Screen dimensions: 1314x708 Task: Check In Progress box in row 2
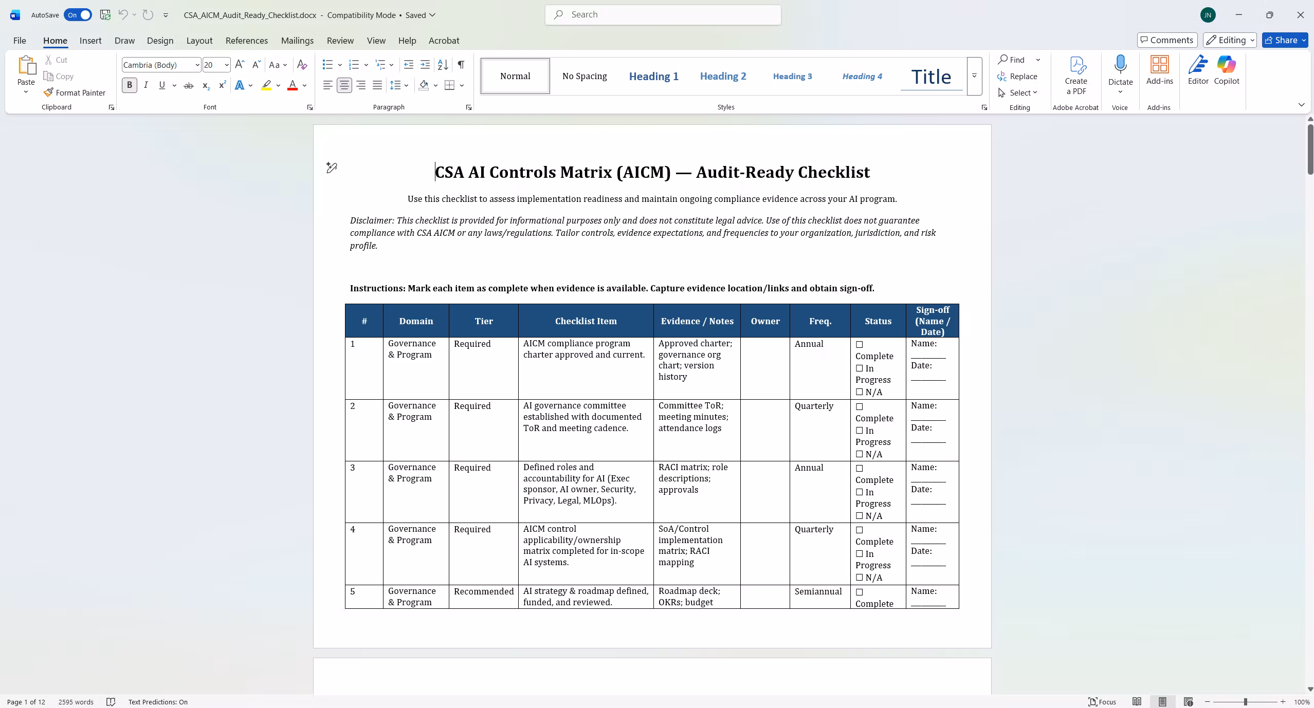[x=860, y=431]
